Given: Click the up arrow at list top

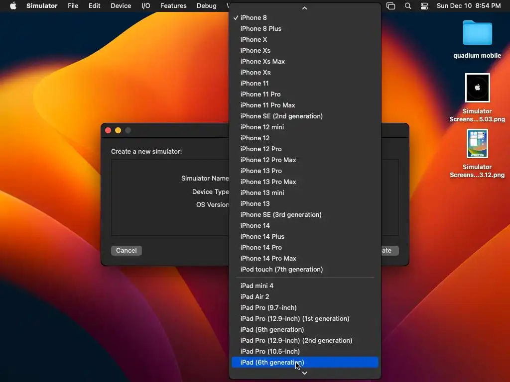Looking at the screenshot, I should [x=304, y=8].
